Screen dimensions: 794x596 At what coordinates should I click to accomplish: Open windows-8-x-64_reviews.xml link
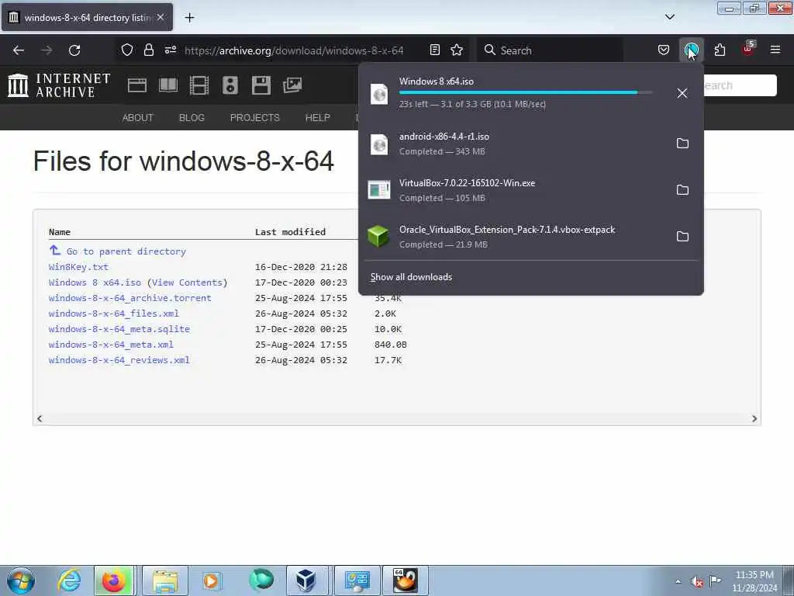(x=119, y=360)
